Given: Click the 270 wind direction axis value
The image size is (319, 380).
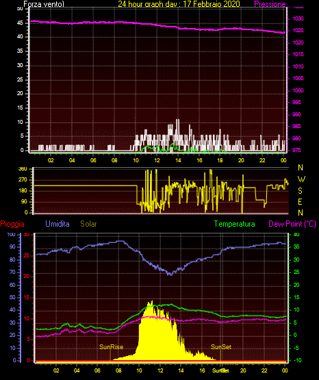Looking at the screenshot, I should (23, 180).
